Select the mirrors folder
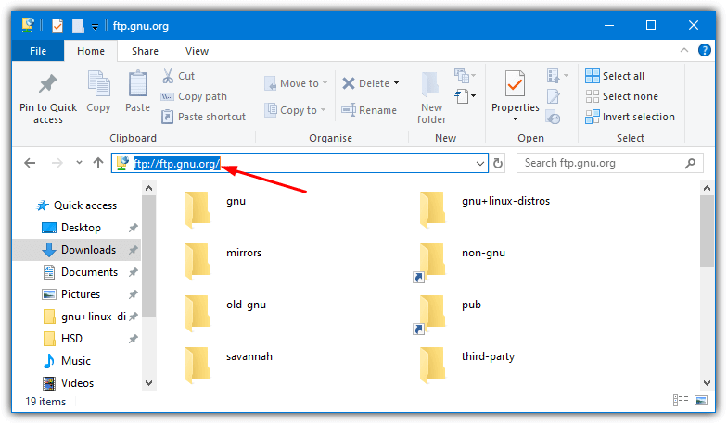The image size is (727, 423). click(x=223, y=260)
